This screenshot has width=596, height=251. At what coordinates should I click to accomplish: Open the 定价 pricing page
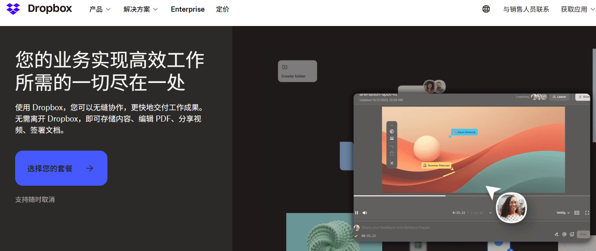223,9
